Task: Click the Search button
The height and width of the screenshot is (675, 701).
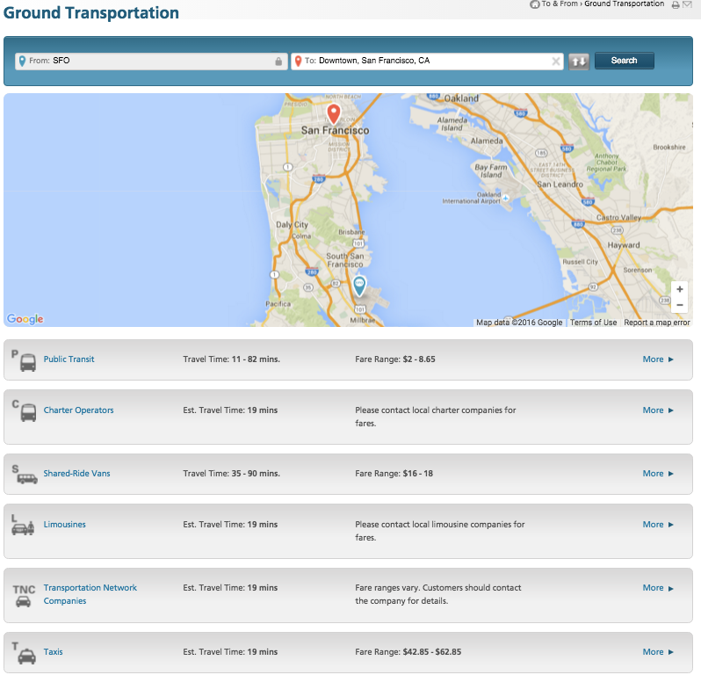Action: pos(624,61)
